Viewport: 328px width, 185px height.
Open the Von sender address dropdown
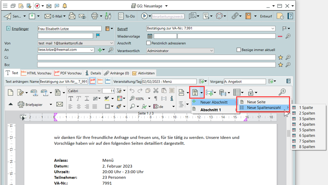(111, 43)
